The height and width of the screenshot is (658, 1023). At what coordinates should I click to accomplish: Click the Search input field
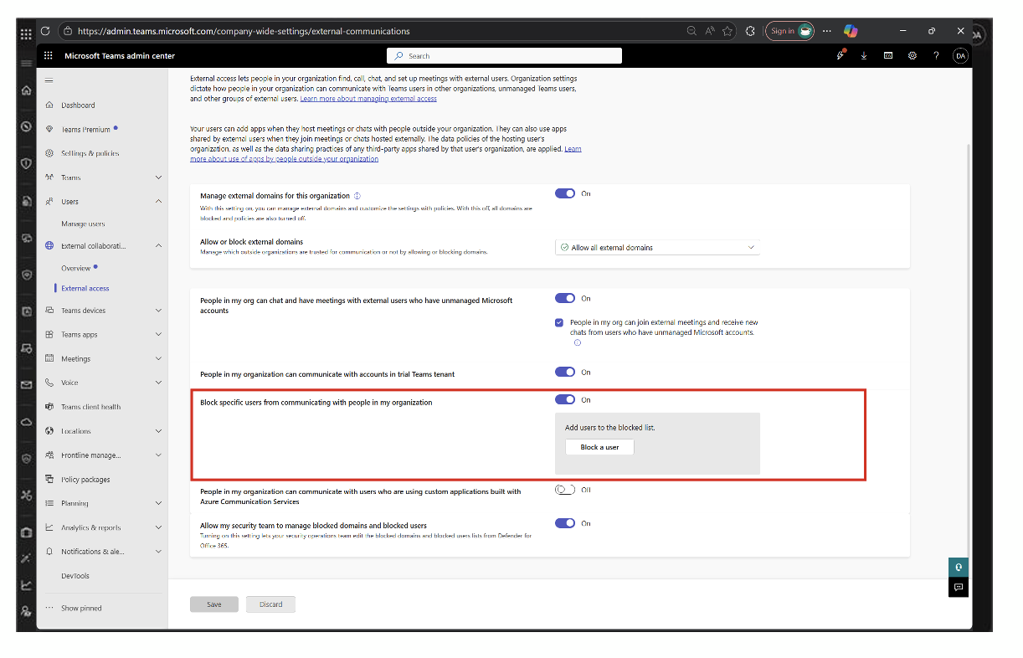tap(505, 56)
